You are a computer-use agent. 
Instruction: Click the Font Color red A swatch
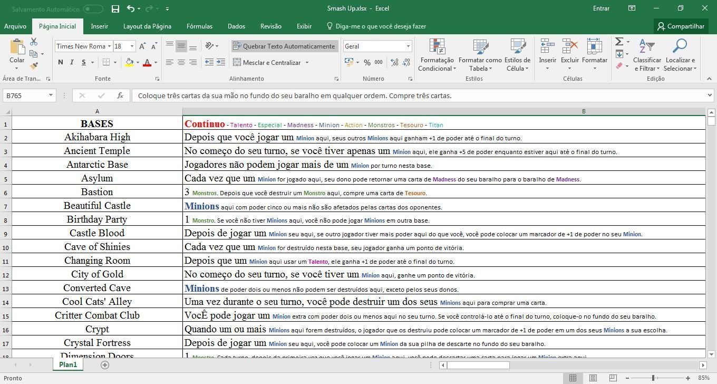tap(147, 62)
